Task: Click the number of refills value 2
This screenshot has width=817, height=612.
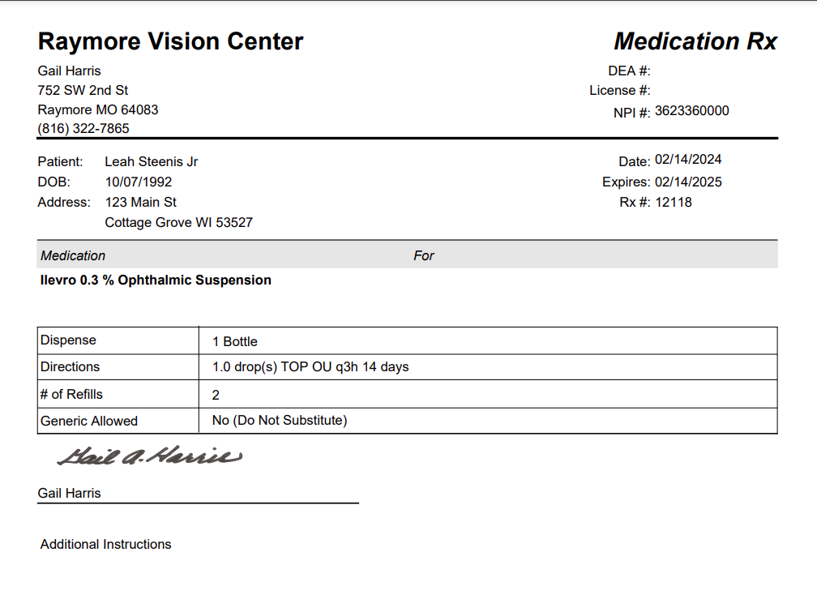Action: tap(216, 396)
